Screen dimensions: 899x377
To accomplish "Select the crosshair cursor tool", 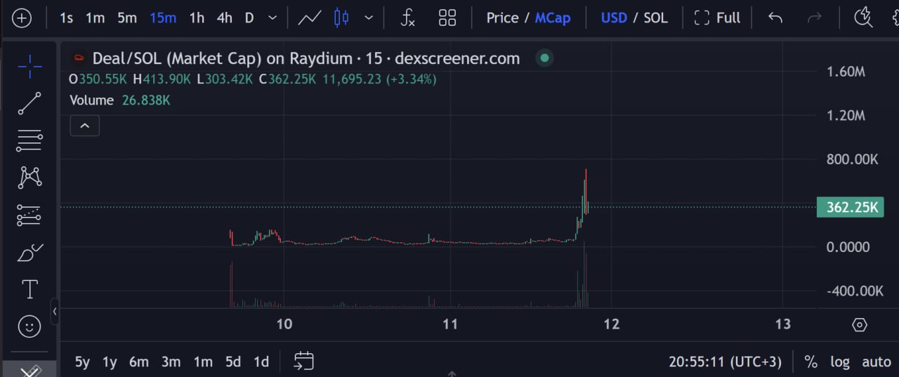I will tap(29, 67).
